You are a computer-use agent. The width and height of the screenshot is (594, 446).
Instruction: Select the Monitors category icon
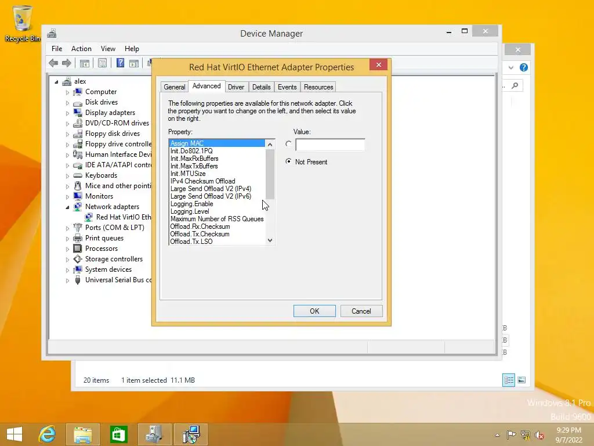(x=78, y=196)
